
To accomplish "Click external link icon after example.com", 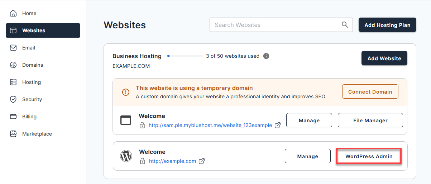I will [x=202, y=161].
